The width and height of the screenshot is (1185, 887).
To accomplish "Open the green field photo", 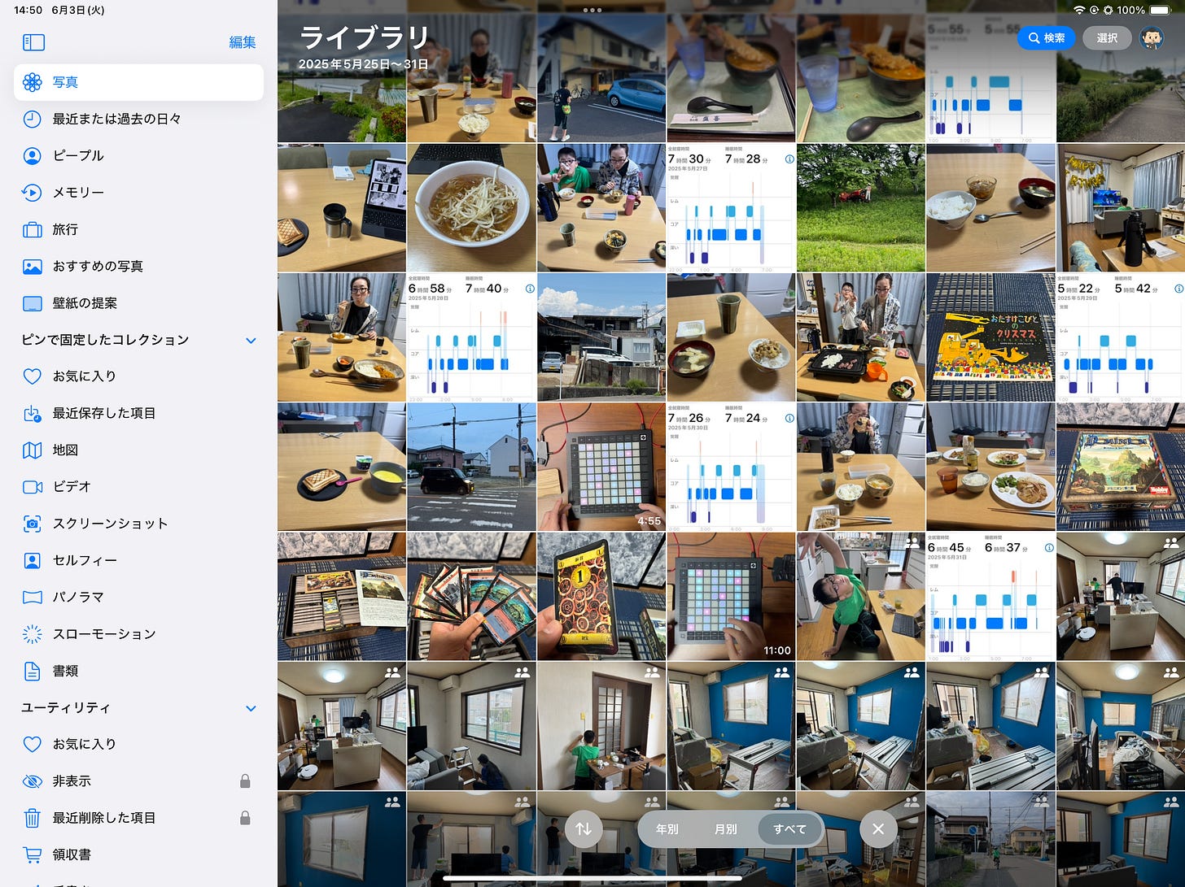I will click(x=861, y=208).
